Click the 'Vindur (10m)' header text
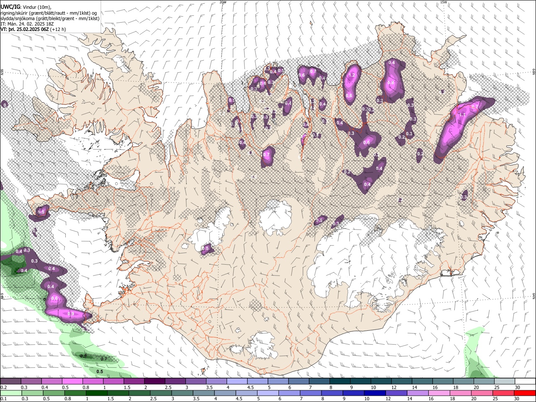 (36, 7)
